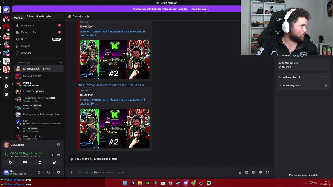
Task: Open the youtube.com/watch URL link
Action: click(x=111, y=85)
